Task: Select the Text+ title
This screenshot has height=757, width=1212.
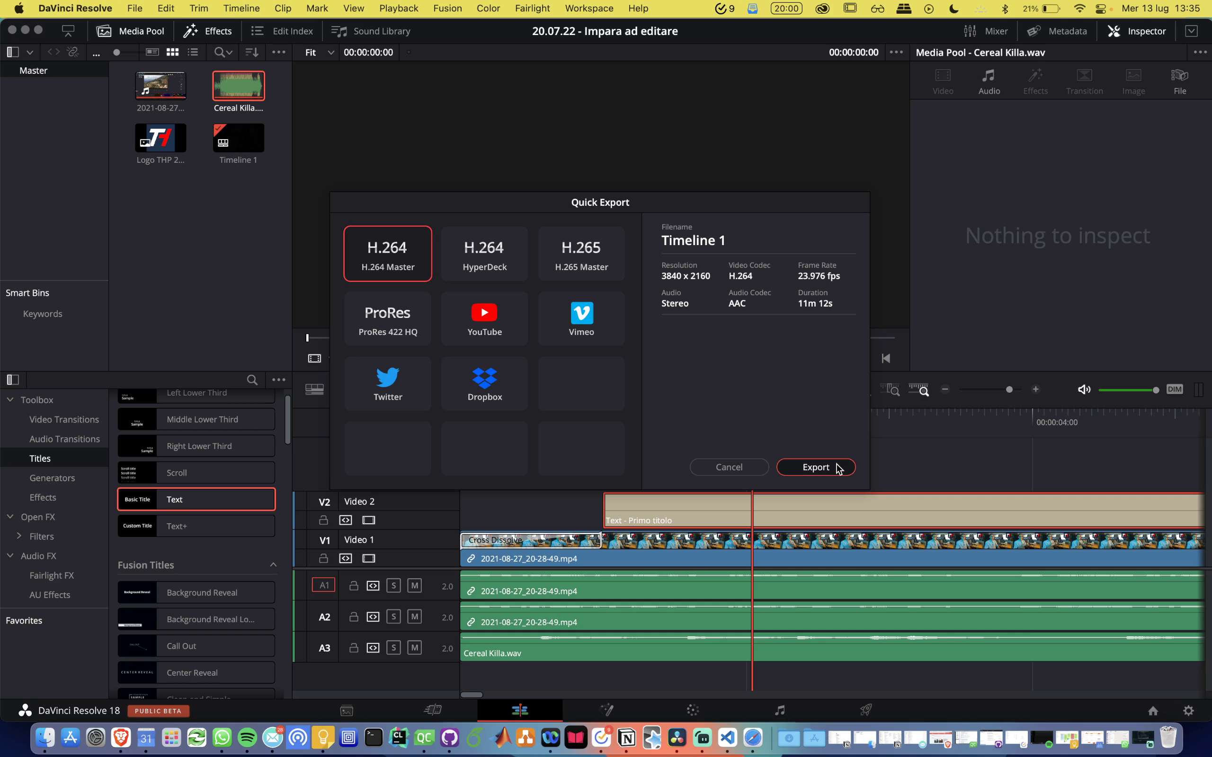Action: click(x=196, y=526)
